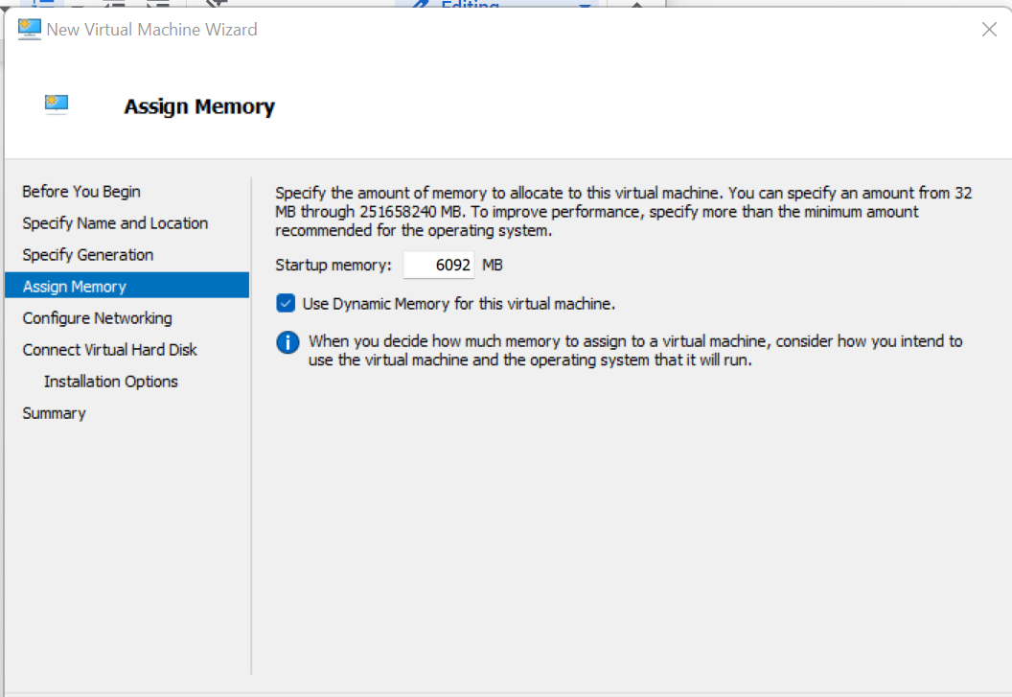Uncheck the Use Dynamic Memory checkbox
1012x697 pixels.
point(286,304)
